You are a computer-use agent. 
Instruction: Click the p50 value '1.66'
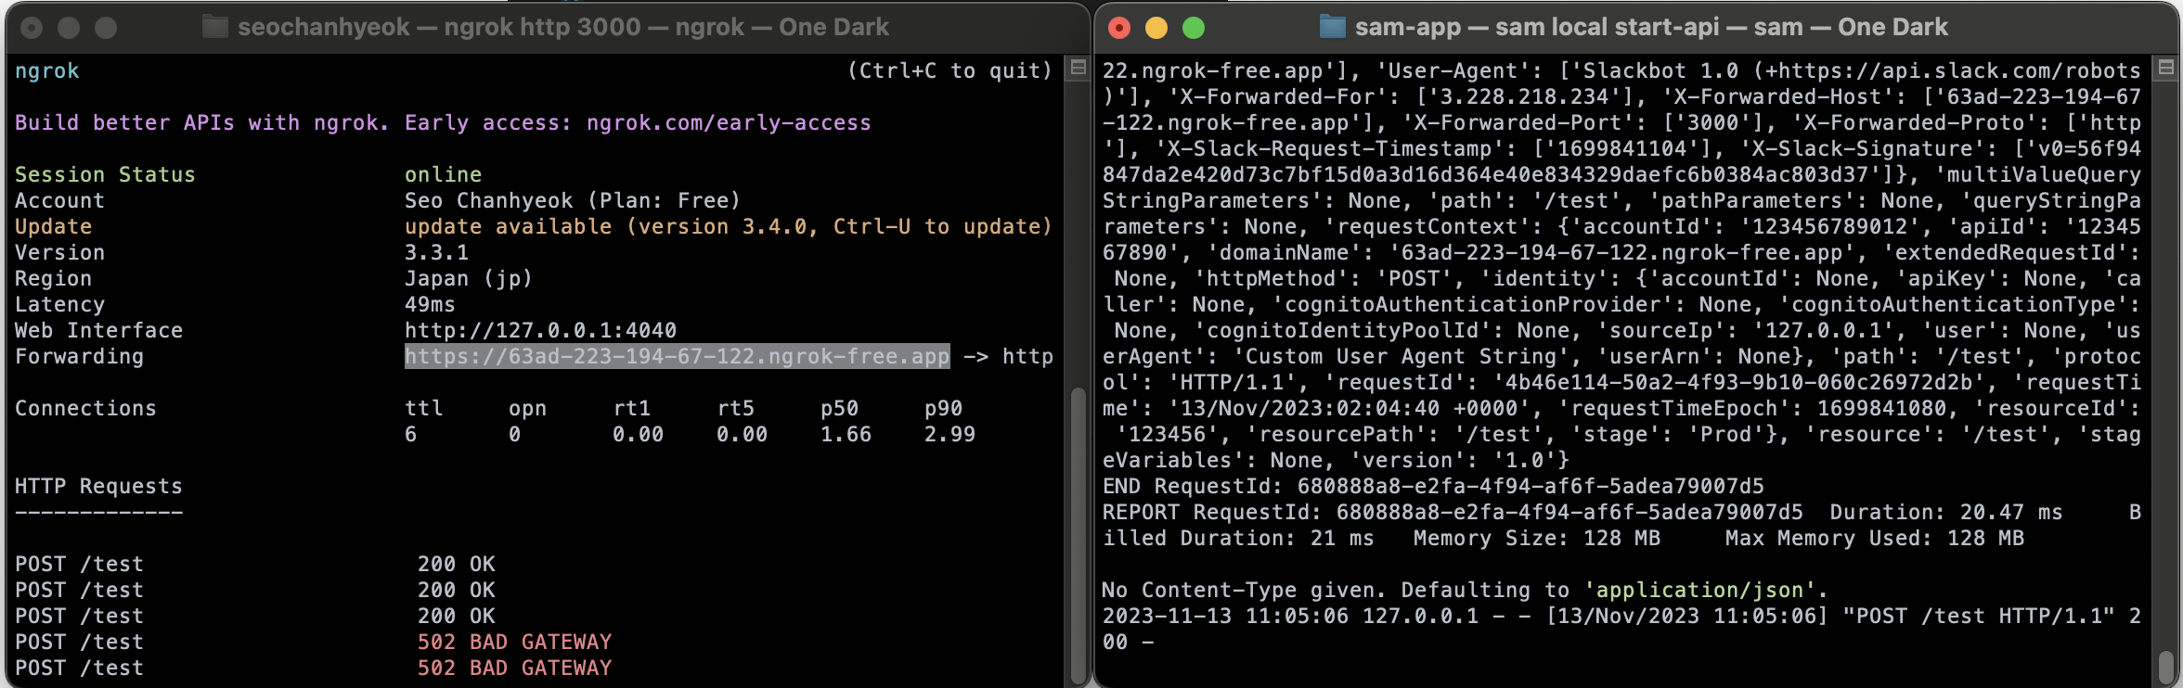coord(846,434)
